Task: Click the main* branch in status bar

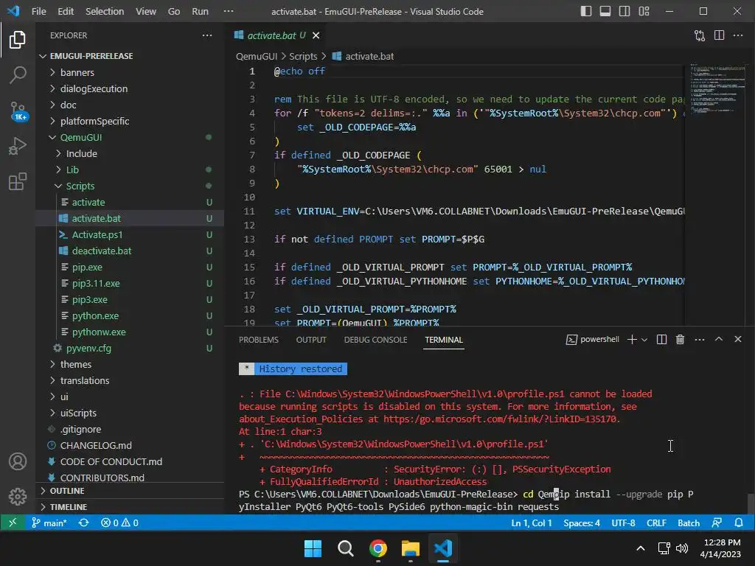Action: pyautogui.click(x=49, y=523)
